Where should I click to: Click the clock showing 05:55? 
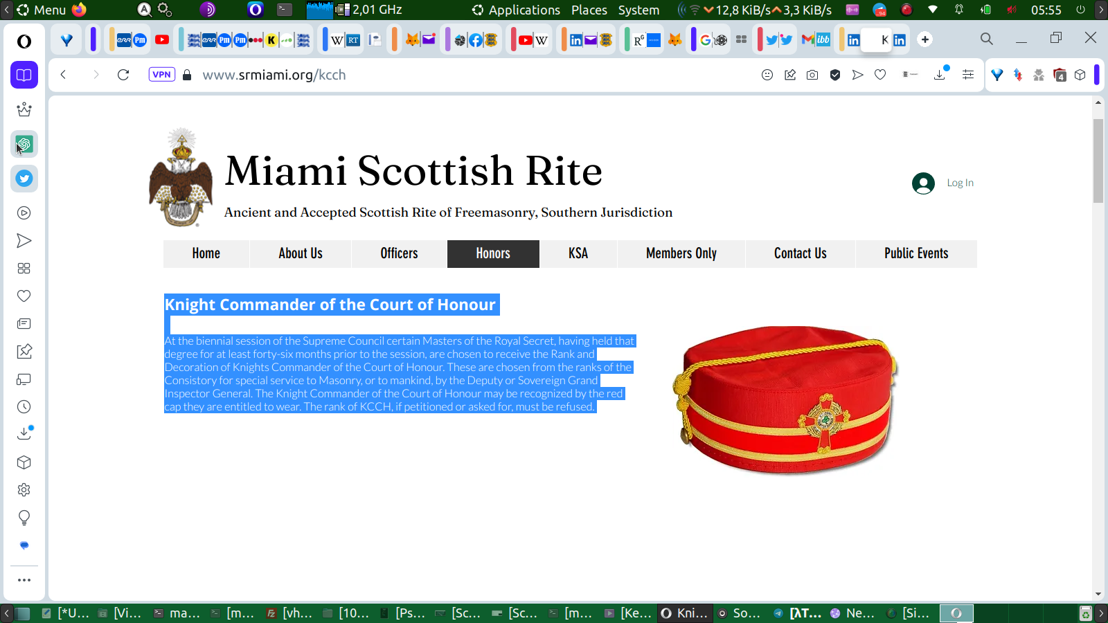1046,10
